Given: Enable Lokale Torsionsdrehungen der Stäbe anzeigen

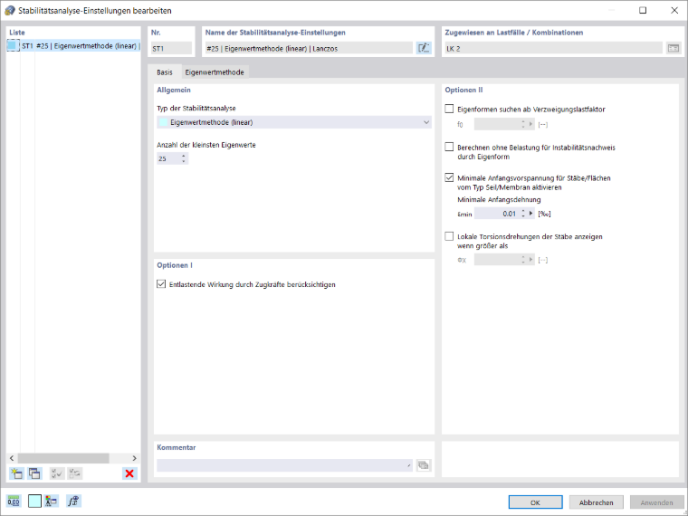Looking at the screenshot, I should [449, 236].
